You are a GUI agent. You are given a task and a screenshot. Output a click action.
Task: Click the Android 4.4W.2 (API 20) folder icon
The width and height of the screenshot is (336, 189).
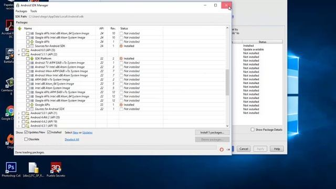point(27,118)
